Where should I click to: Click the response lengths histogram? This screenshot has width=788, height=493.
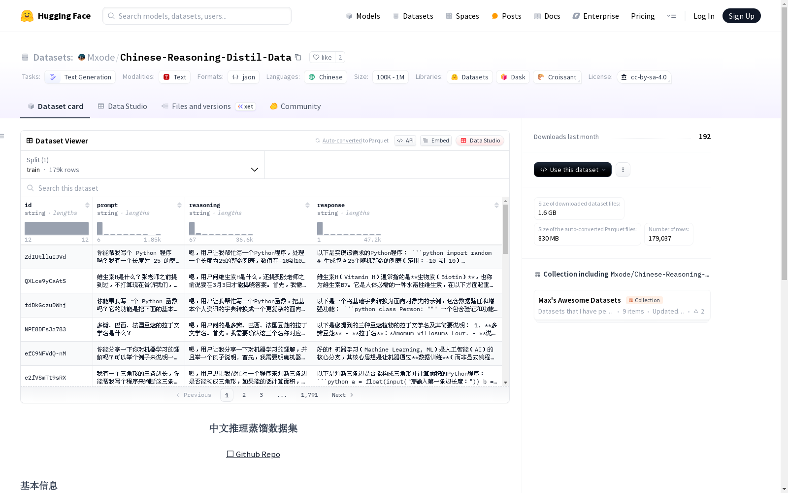(x=349, y=228)
